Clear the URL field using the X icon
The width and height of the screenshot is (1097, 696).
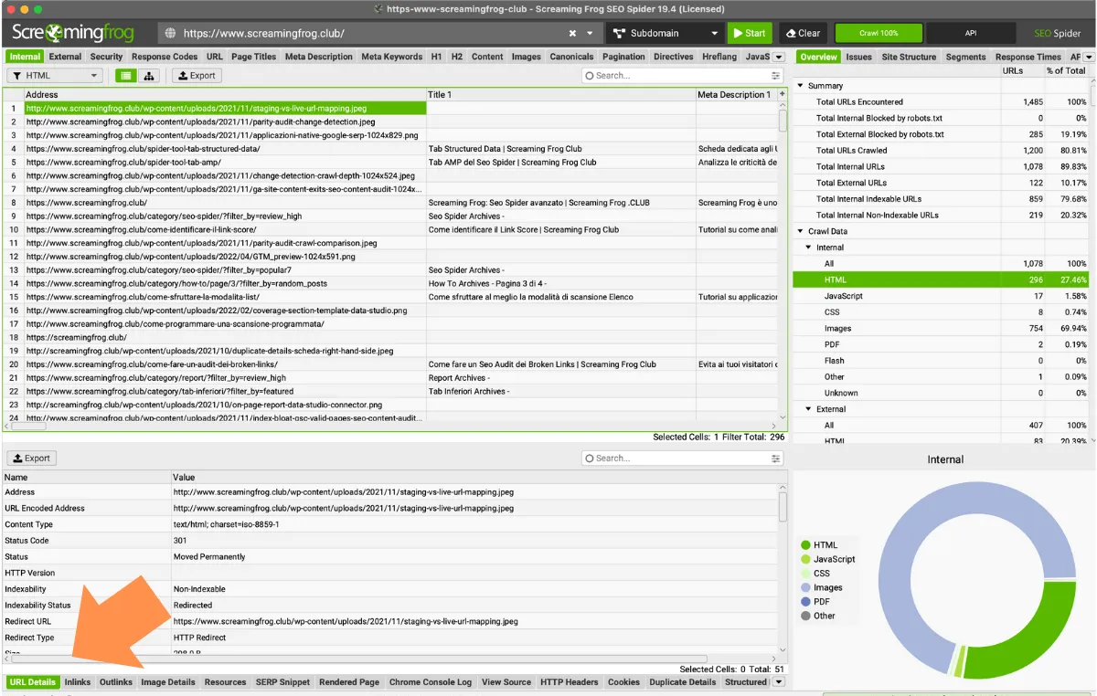pos(573,33)
